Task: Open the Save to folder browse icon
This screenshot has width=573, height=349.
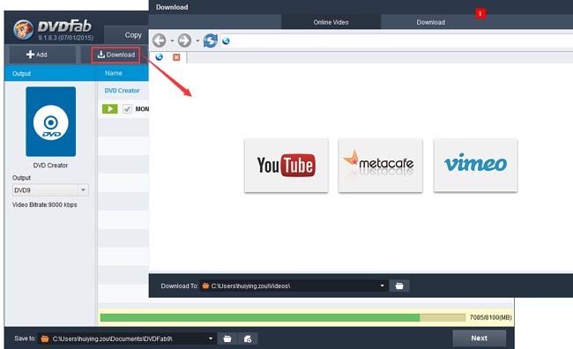Action: [x=227, y=338]
